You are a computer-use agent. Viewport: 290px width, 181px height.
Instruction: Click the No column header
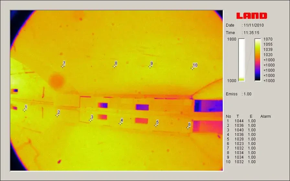point(229,116)
